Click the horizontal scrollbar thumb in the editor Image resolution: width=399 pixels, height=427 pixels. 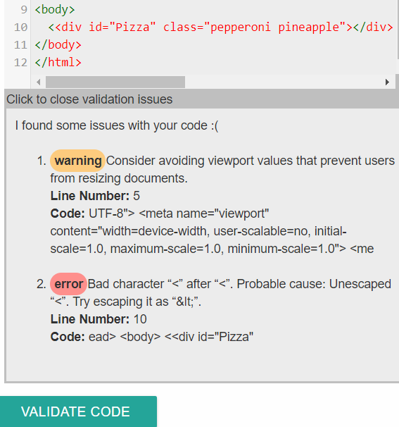tap(115, 82)
